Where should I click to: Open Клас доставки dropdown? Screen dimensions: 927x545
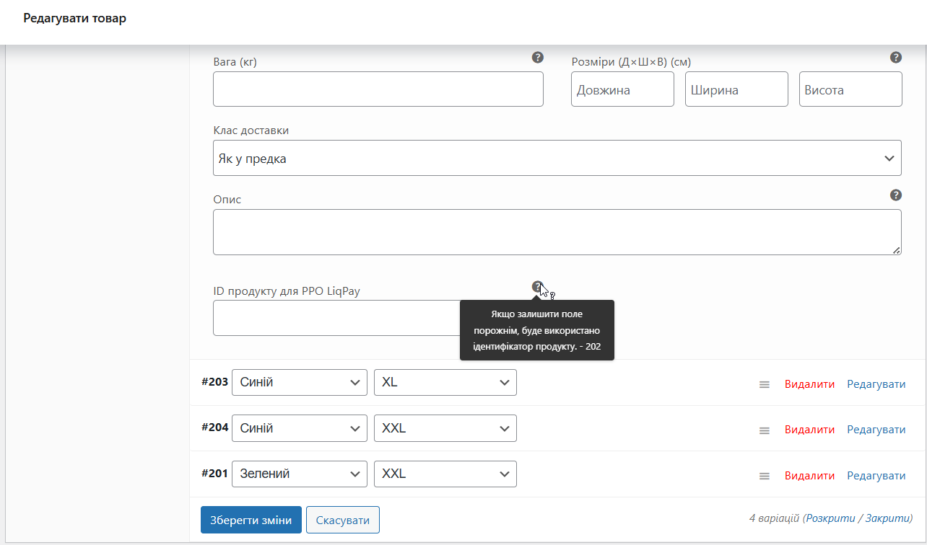pyautogui.click(x=557, y=158)
